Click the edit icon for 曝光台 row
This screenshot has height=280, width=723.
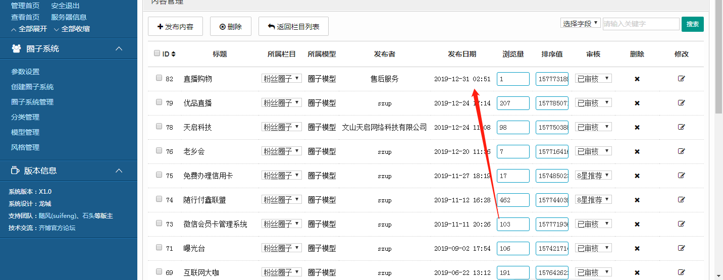[x=681, y=248]
